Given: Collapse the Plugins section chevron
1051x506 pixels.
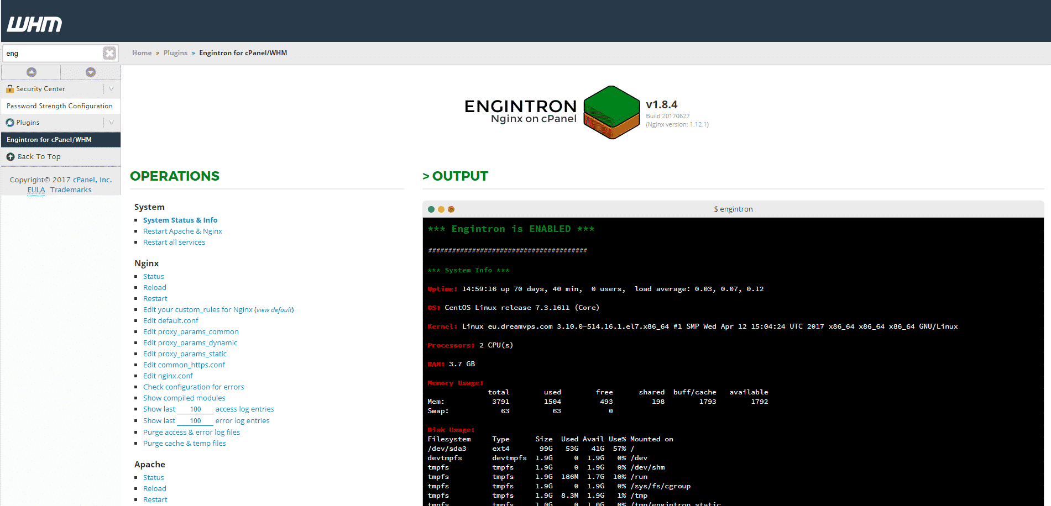Looking at the screenshot, I should [x=112, y=123].
